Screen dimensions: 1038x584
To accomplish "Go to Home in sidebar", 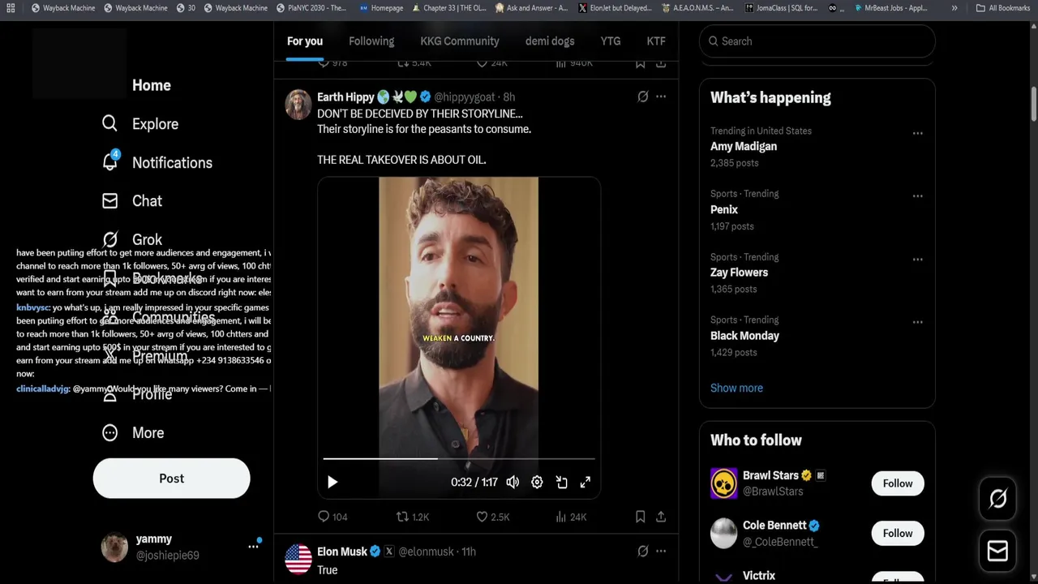I will pyautogui.click(x=152, y=85).
